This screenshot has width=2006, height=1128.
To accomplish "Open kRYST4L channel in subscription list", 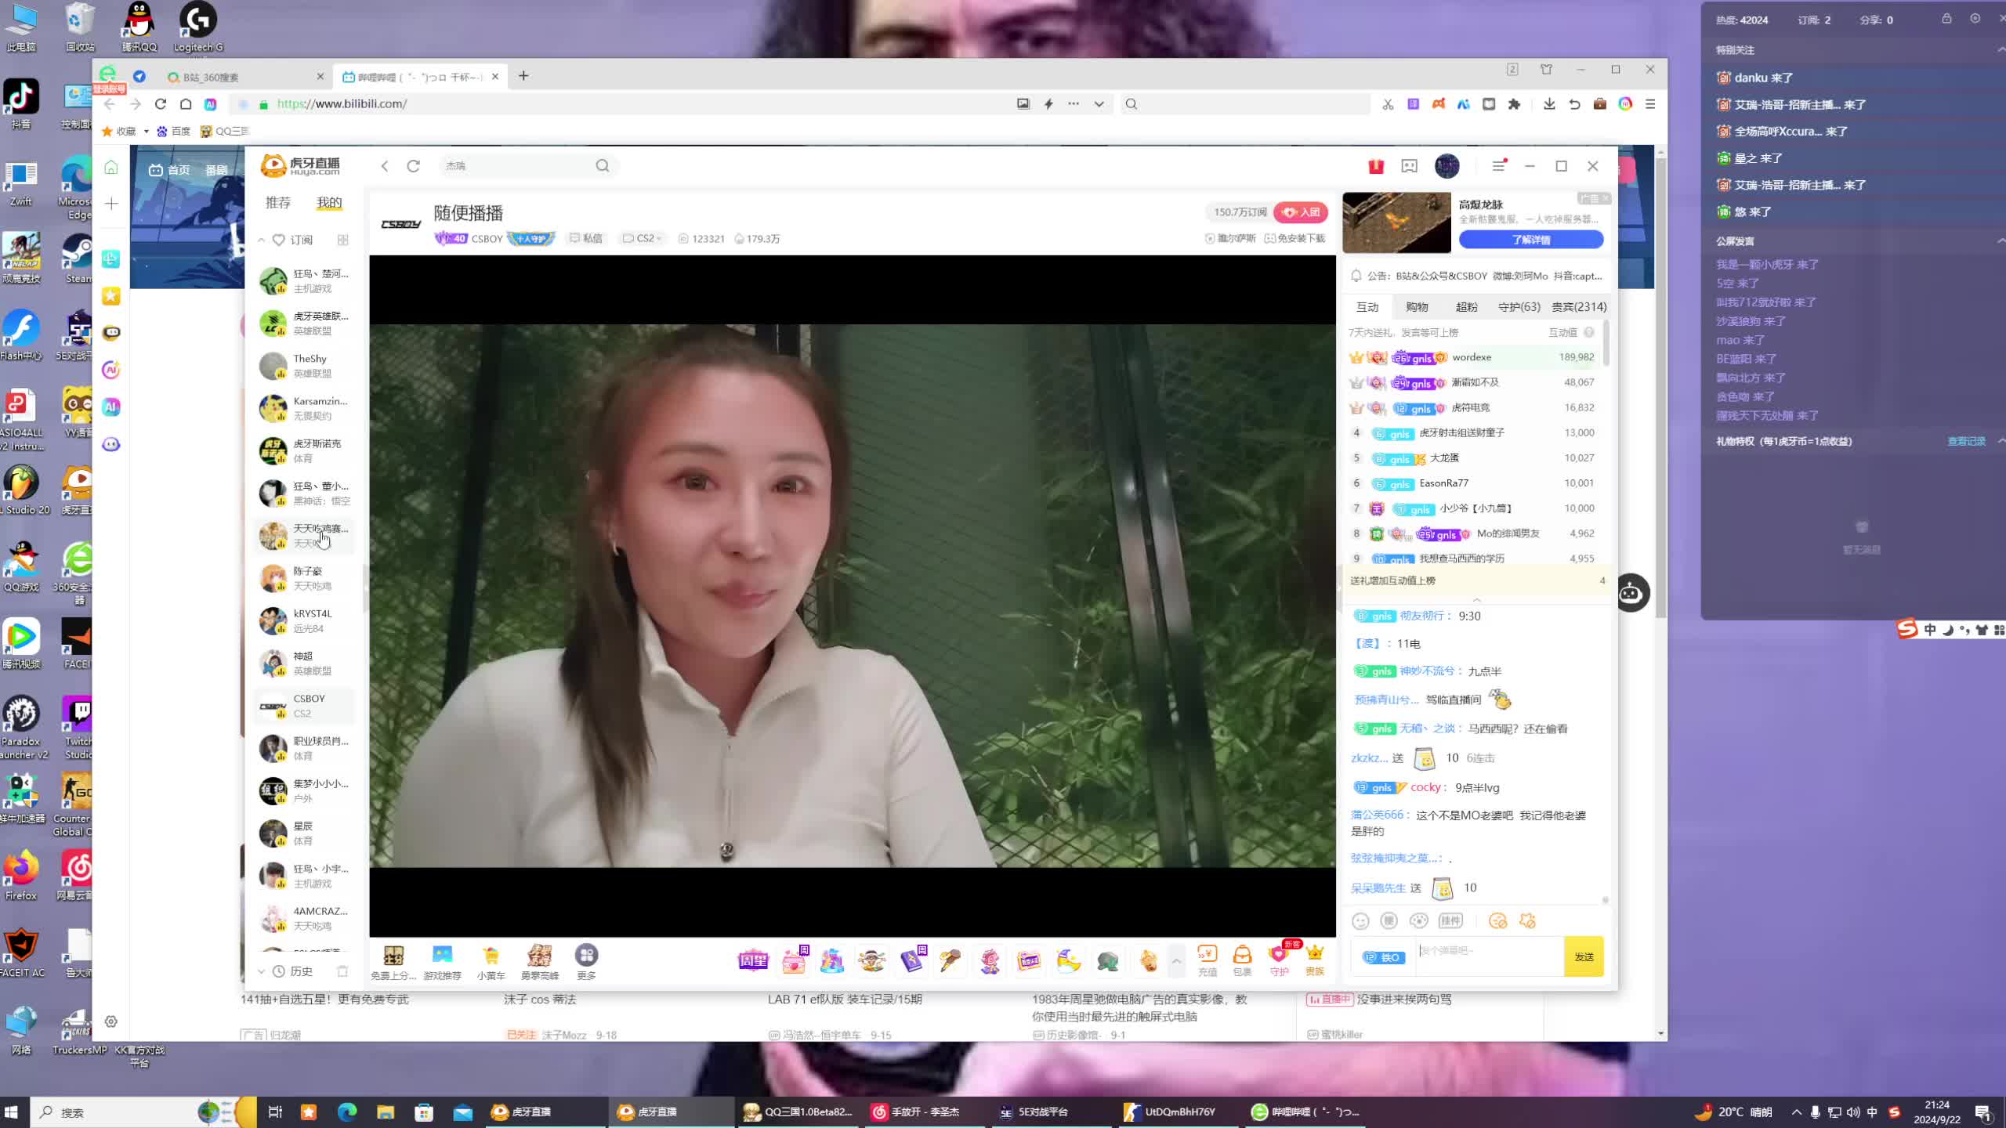I will 306,620.
